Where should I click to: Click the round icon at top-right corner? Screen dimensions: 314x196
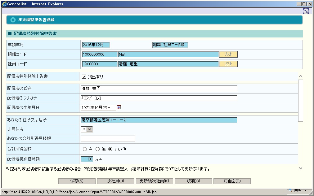click(x=306, y=11)
